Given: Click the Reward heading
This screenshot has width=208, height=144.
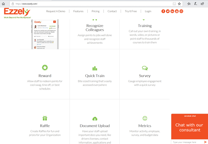Looking at the screenshot, I should point(45,76).
